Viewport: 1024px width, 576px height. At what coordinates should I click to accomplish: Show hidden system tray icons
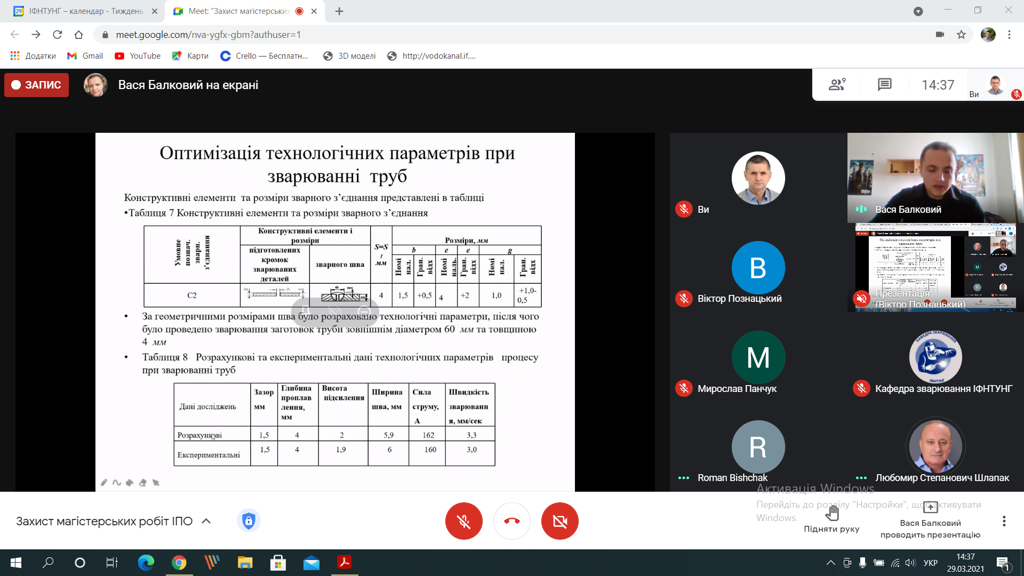pos(830,563)
